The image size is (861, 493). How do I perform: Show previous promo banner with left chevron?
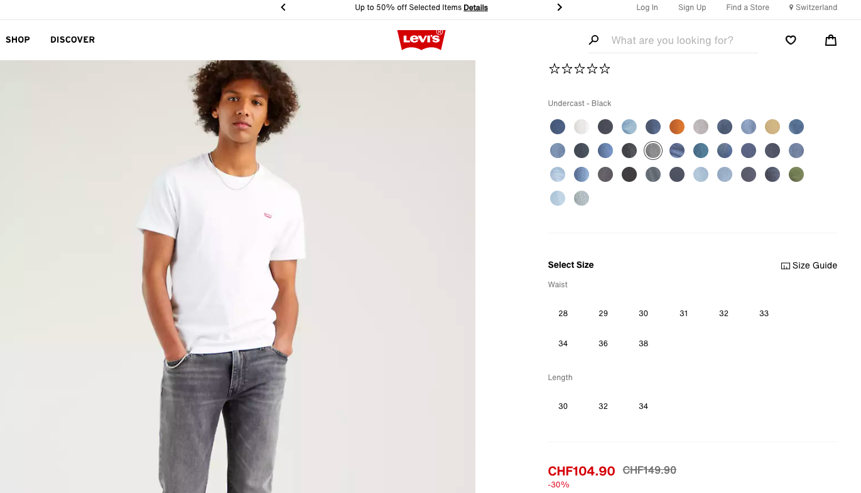pos(283,8)
